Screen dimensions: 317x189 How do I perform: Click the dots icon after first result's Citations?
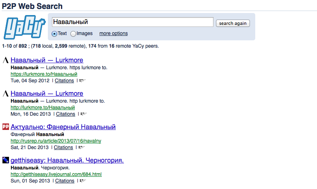[x=82, y=81]
